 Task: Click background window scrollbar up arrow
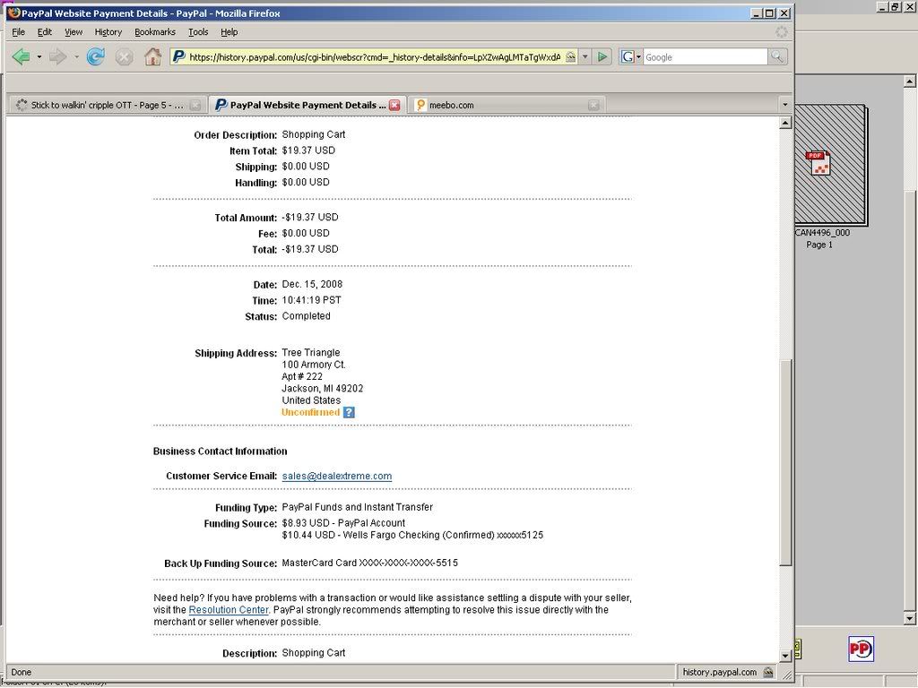pyautogui.click(x=909, y=82)
